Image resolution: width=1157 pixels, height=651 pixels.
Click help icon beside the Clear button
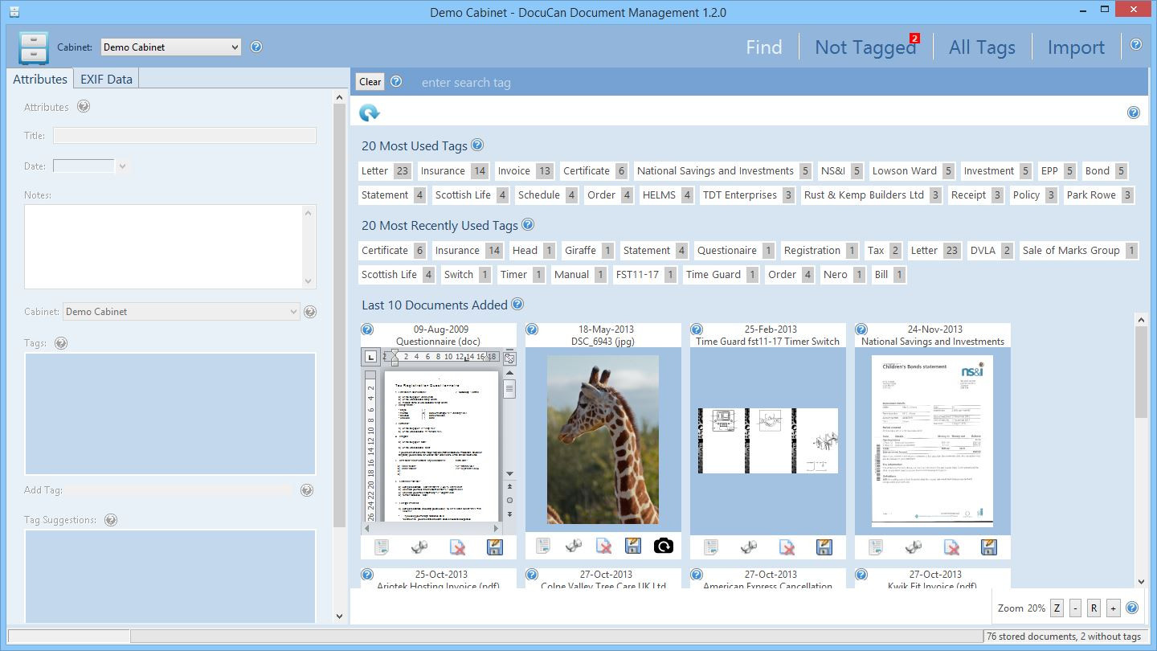(396, 81)
